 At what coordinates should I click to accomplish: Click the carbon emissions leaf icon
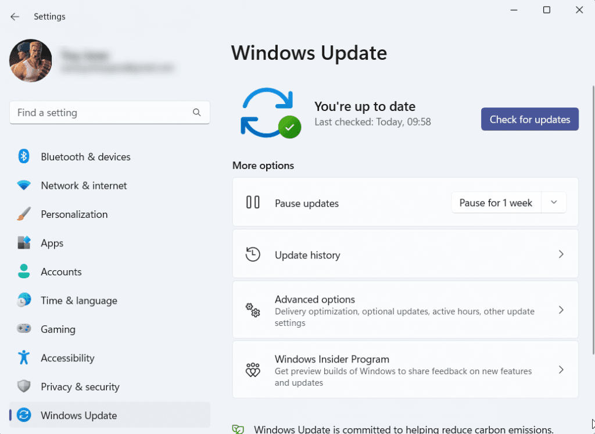point(238,429)
